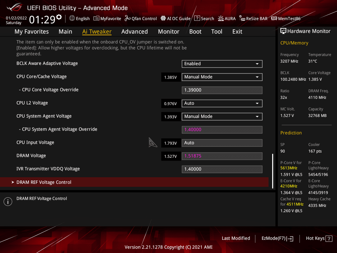Switch to Monitor tab

coord(169,32)
